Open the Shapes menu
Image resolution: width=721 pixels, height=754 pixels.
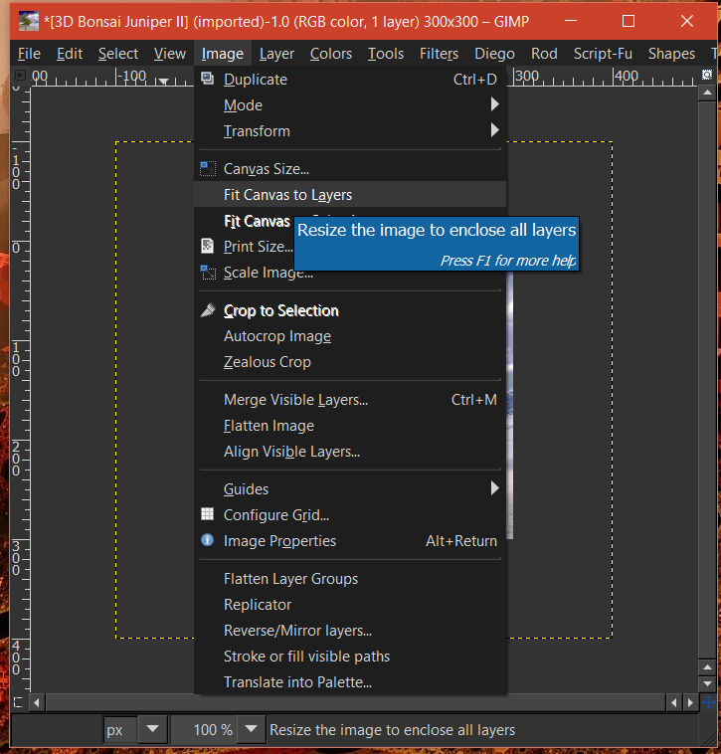(x=671, y=54)
